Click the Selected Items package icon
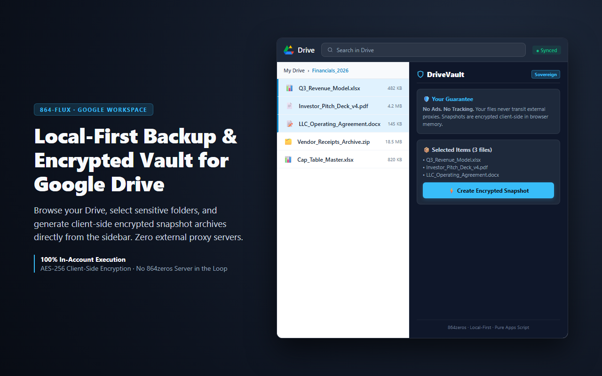This screenshot has width=602, height=376. pos(427,150)
